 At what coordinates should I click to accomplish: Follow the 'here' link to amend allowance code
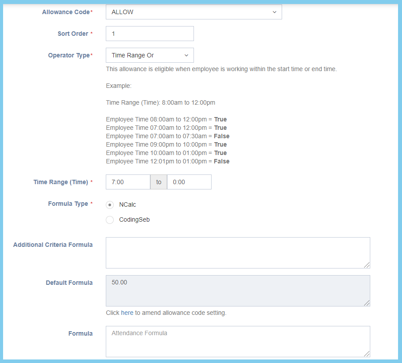click(127, 313)
